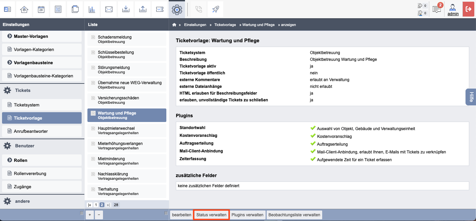The image size is (476, 221).
Task: Open the house objects module icon
Action: (24, 9)
